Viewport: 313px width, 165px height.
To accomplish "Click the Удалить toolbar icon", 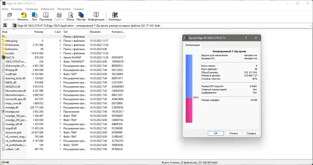I will click(x=59, y=16).
